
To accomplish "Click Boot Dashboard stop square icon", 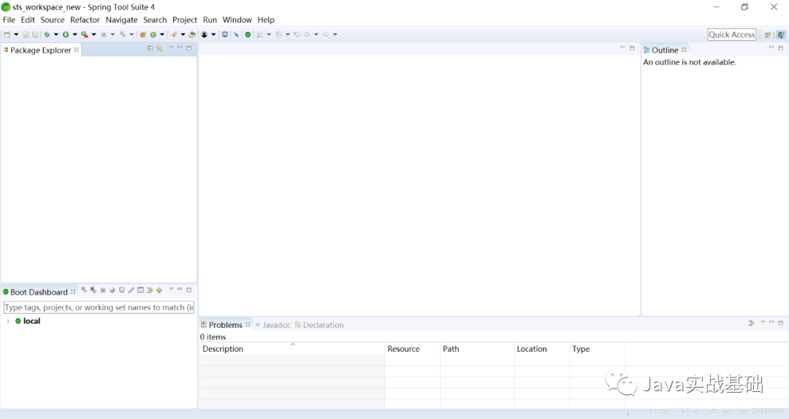I will [103, 291].
